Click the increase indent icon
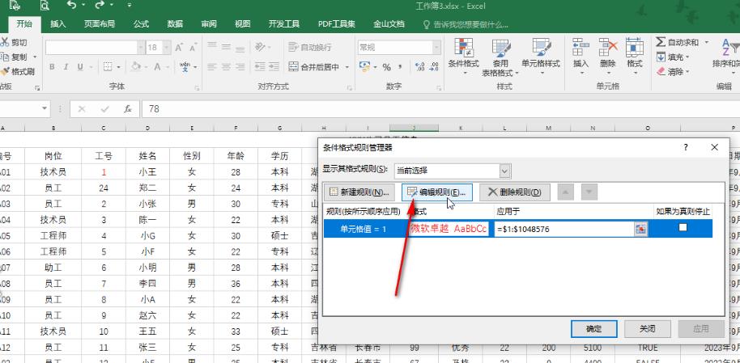 coord(274,67)
